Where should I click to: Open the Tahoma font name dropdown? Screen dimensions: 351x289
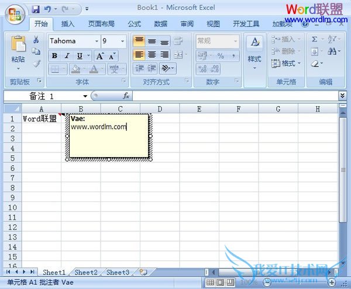(x=97, y=41)
